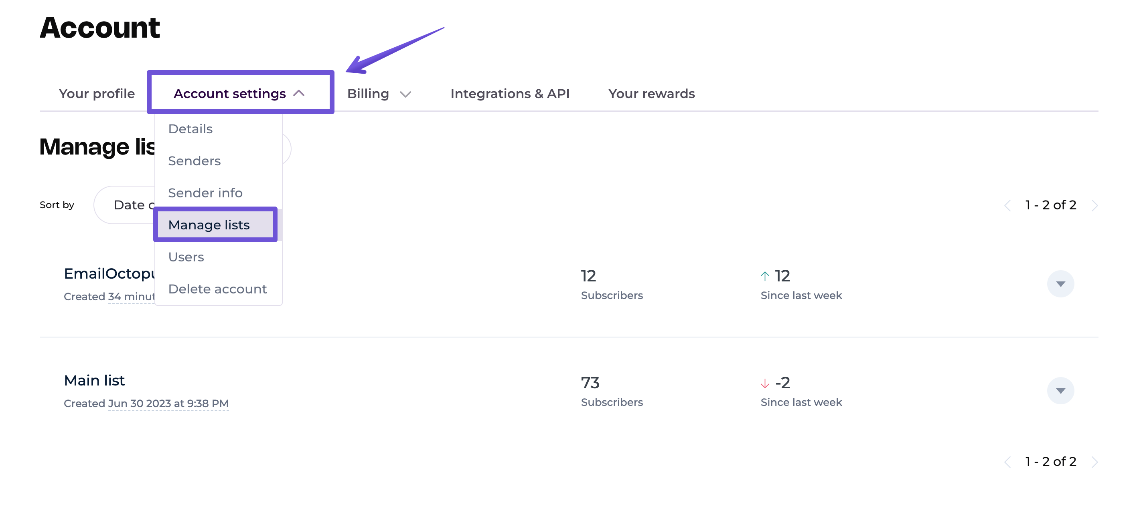This screenshot has height=518, width=1139.
Task: Select Details from Account settings menu
Action: [190, 129]
